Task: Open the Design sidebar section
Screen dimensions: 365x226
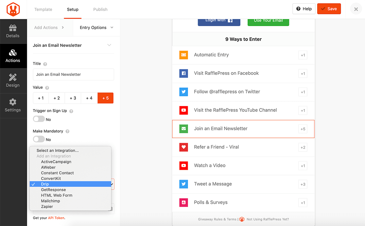Action: point(13,81)
